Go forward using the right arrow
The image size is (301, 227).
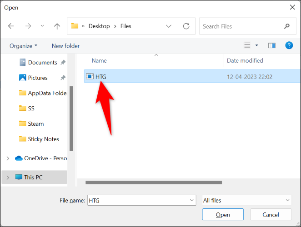coord(28,26)
